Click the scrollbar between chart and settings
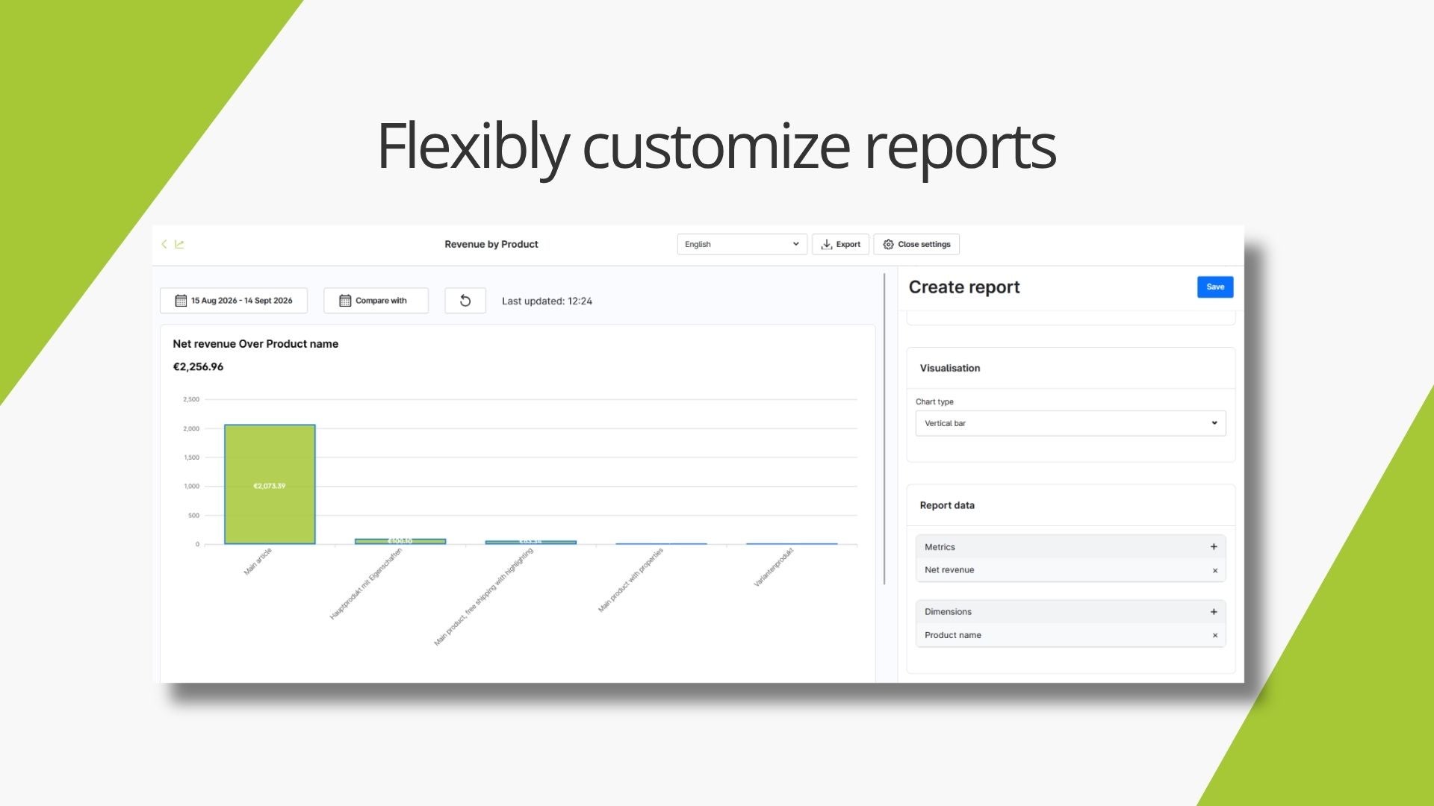The height and width of the screenshot is (806, 1434). (x=885, y=429)
